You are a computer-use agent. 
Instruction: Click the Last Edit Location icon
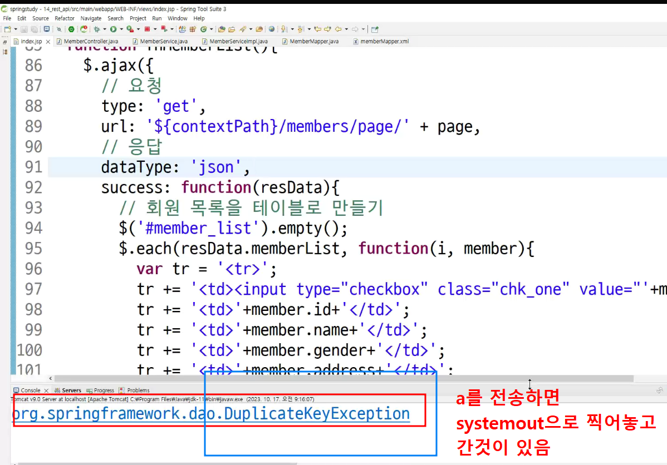tap(317, 29)
